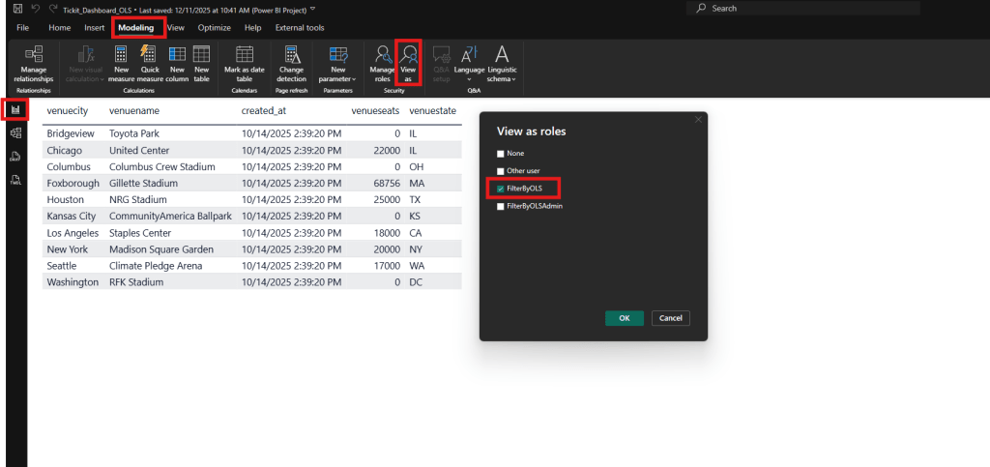Check the None role checkbox
Image resolution: width=990 pixels, height=467 pixels.
[x=500, y=154]
